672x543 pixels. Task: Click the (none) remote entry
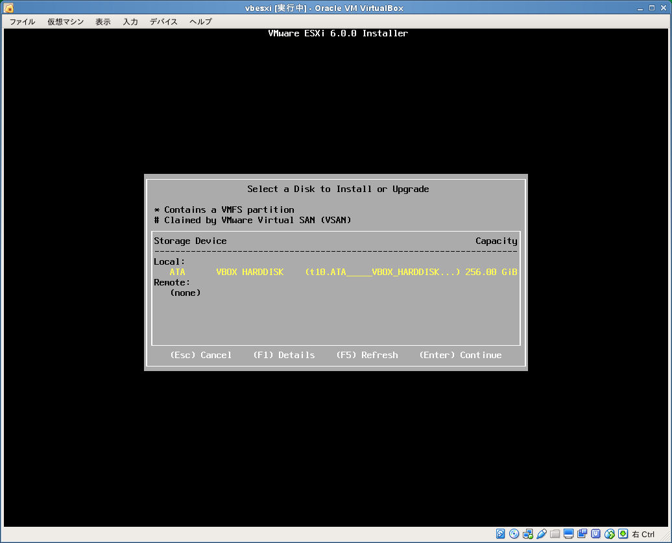tap(185, 293)
